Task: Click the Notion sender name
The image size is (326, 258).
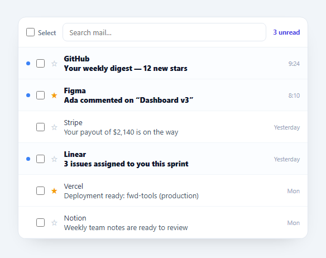Action: point(75,218)
